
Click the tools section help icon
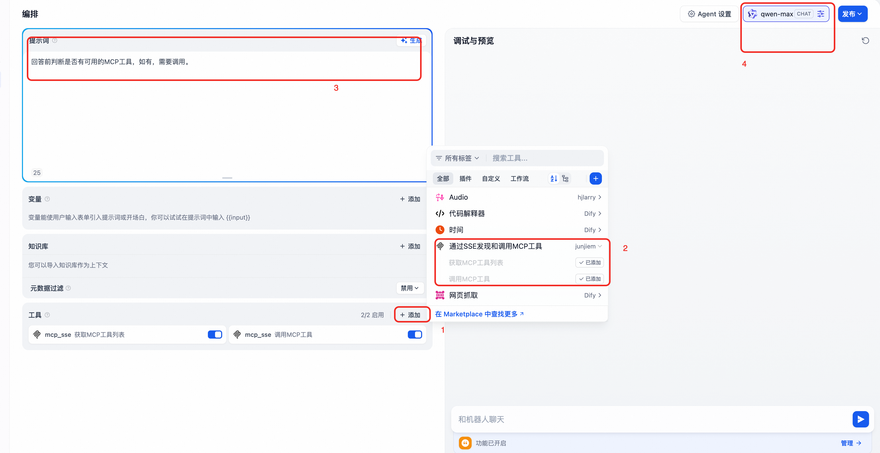(47, 315)
